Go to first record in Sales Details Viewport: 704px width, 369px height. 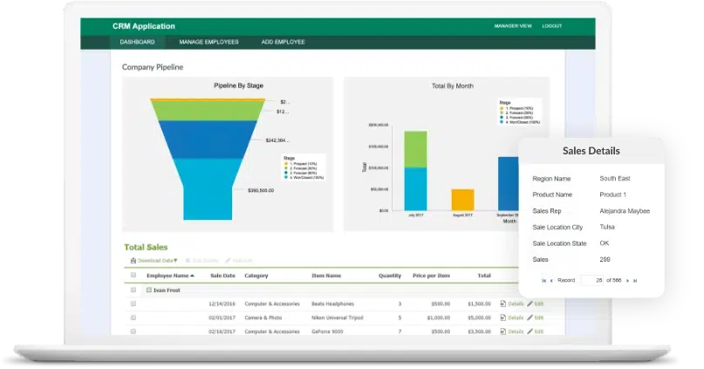[543, 280]
